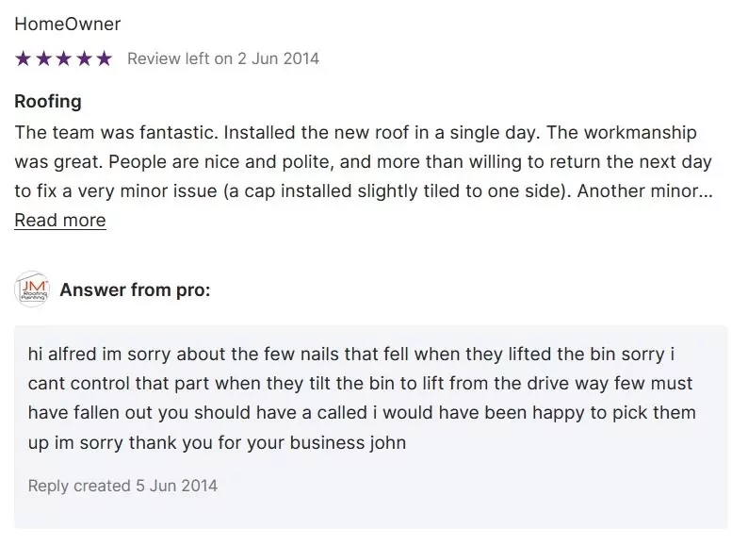The width and height of the screenshot is (748, 545).
Task: Click the 'was great. People are nice' line
Action: pyautogui.click(x=363, y=162)
